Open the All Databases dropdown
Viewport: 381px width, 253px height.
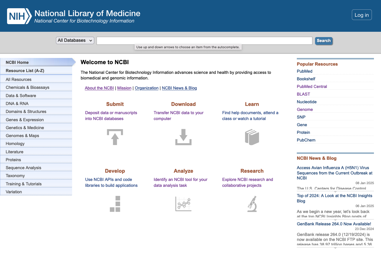point(75,41)
